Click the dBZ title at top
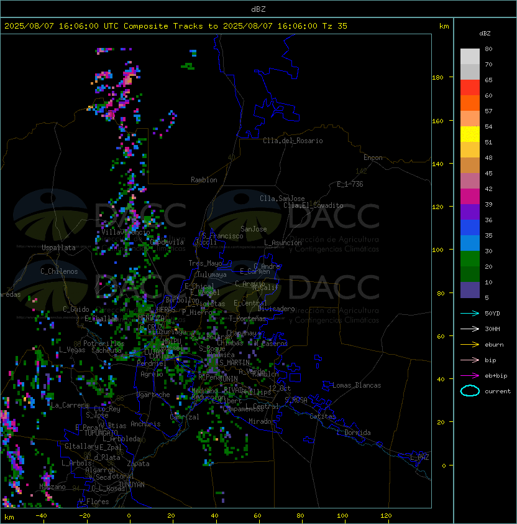This screenshot has height=524, width=517. coord(258,9)
